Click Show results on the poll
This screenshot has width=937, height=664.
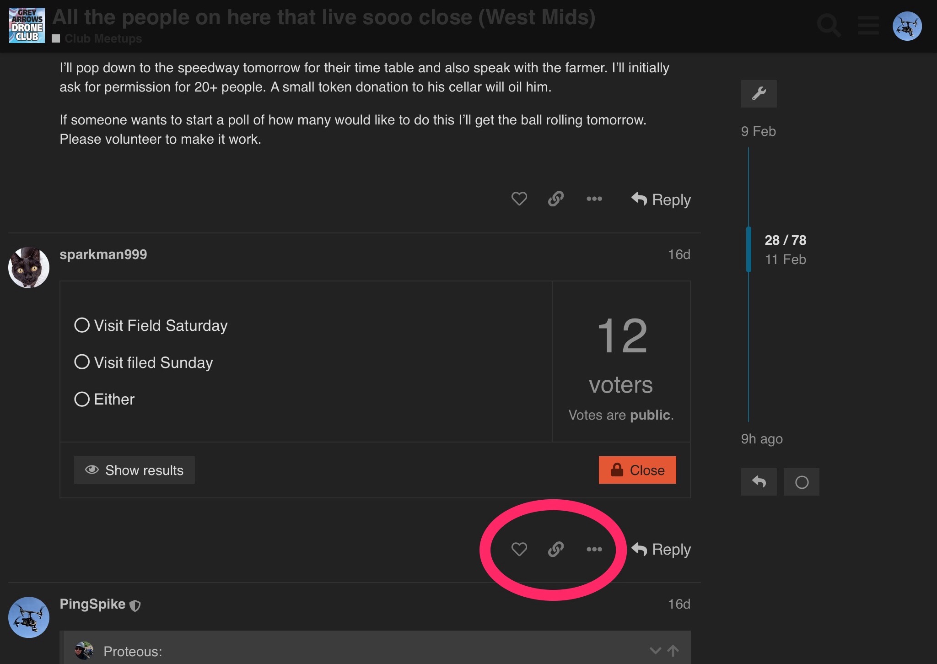[x=135, y=470]
